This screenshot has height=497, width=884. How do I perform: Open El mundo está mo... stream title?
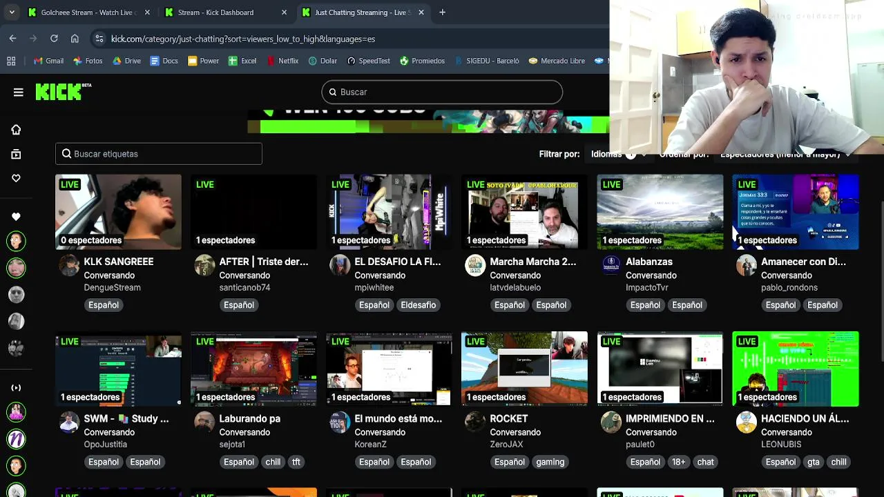[398, 418]
